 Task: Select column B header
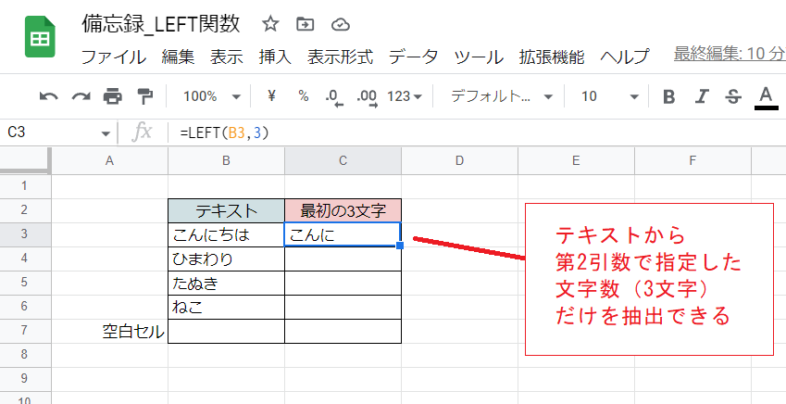click(x=226, y=160)
